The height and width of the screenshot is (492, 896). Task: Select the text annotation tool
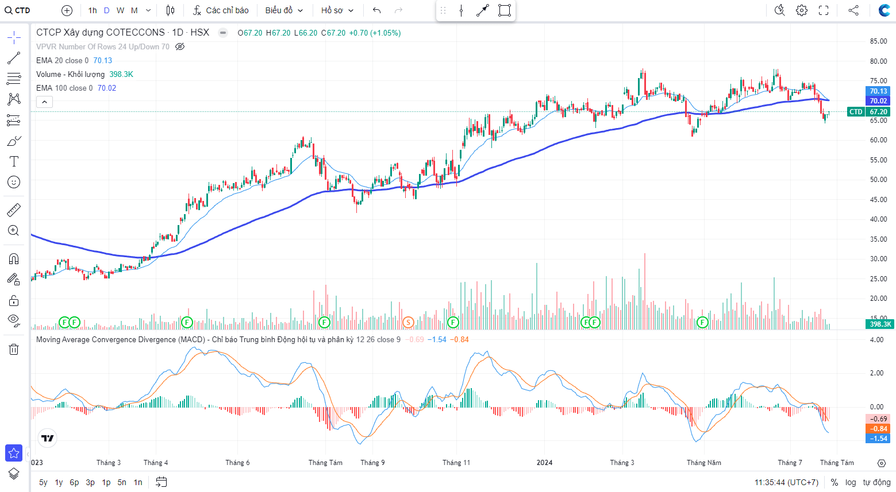(x=14, y=161)
